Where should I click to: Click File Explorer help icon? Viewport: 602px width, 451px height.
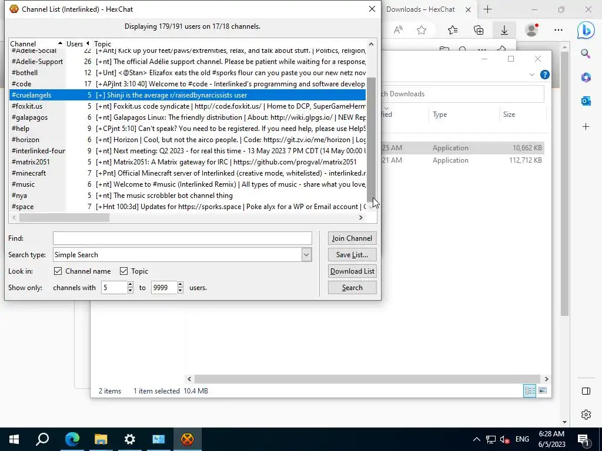click(x=545, y=75)
